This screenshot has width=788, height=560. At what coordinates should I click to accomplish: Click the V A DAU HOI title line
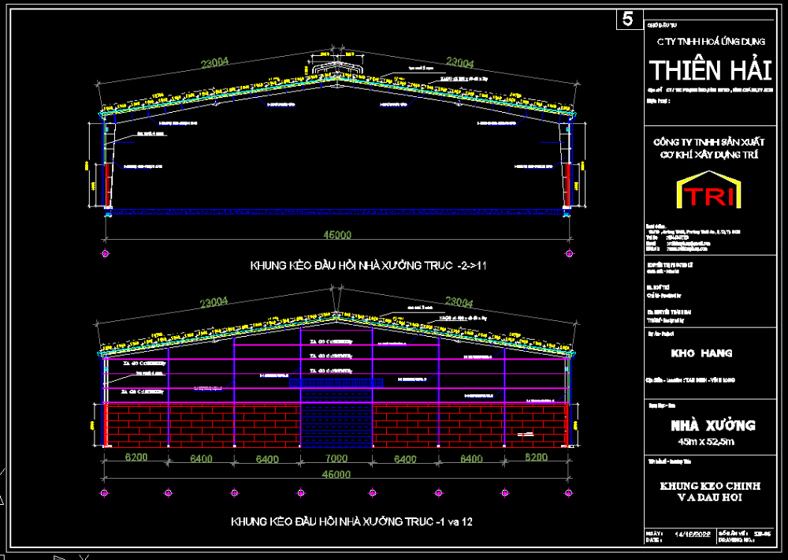click(x=710, y=498)
